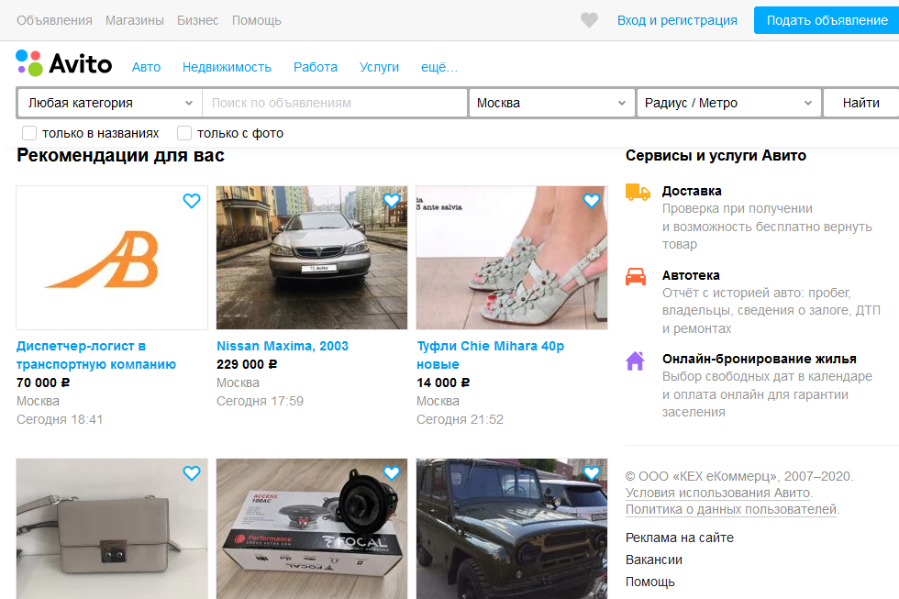This screenshot has height=599, width=899.
Task: Click the heart on the UAZ vehicle listing
Action: click(x=592, y=473)
